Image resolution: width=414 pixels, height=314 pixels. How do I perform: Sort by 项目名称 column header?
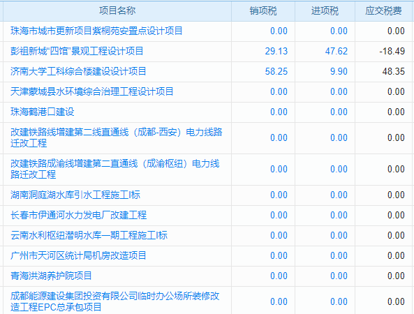(x=117, y=11)
